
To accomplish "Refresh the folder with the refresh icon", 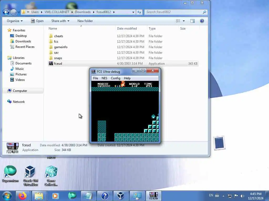I will coord(139,12).
